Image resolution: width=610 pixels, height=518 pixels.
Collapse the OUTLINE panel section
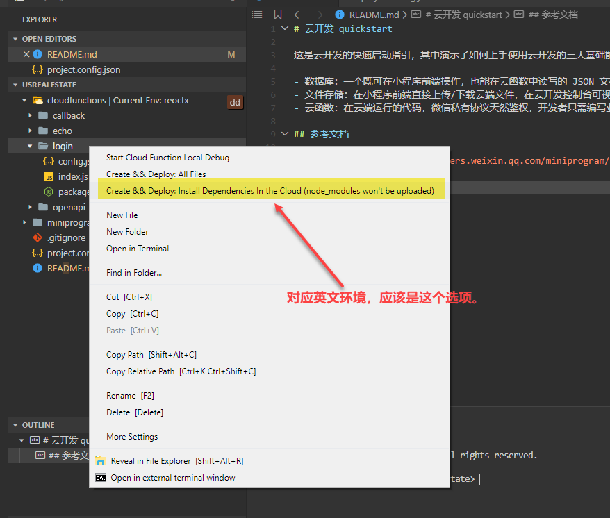(x=15, y=424)
